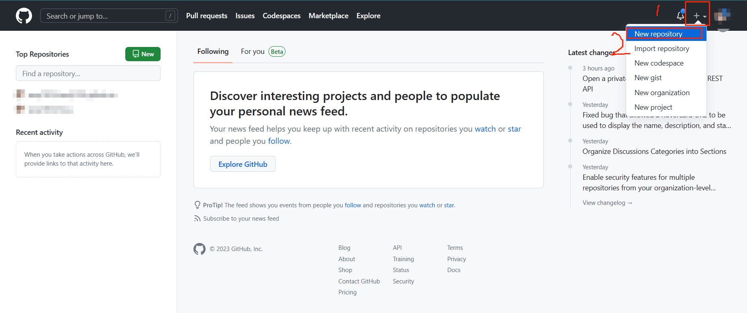Click the Explore GitHub button
This screenshot has width=747, height=313.
[243, 164]
